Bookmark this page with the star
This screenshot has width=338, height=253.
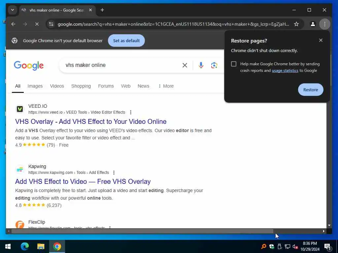(x=296, y=24)
